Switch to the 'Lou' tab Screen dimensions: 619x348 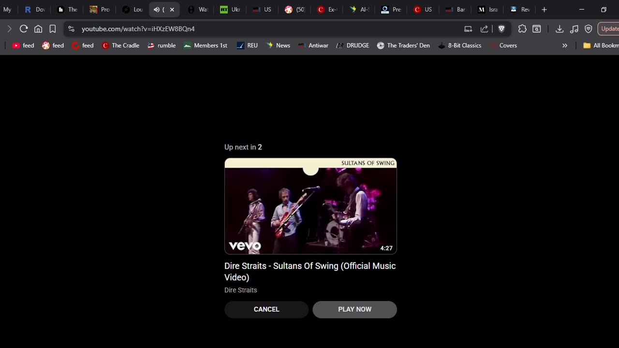(132, 10)
